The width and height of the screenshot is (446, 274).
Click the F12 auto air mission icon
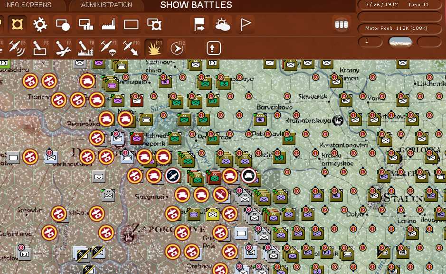176,48
